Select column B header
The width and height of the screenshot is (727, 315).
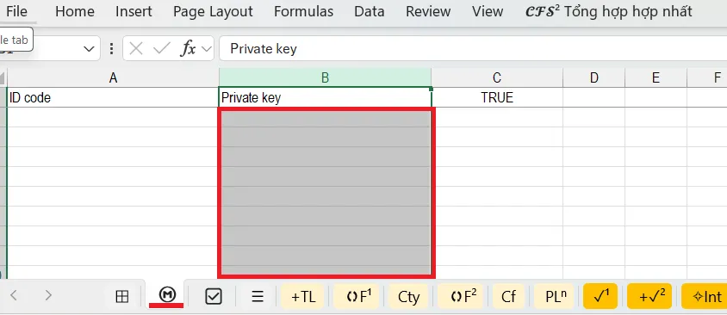point(325,77)
